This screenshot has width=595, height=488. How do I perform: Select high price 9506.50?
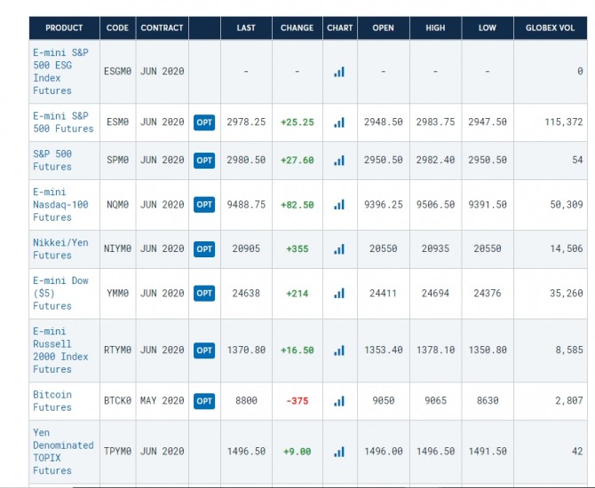pyautogui.click(x=436, y=205)
